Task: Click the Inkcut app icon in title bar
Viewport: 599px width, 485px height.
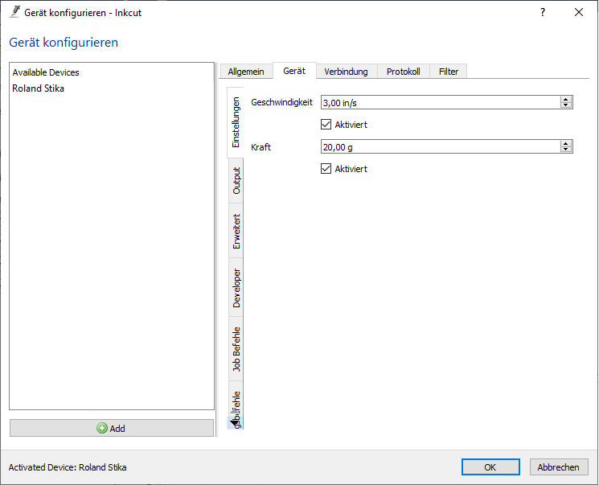Action: click(14, 13)
